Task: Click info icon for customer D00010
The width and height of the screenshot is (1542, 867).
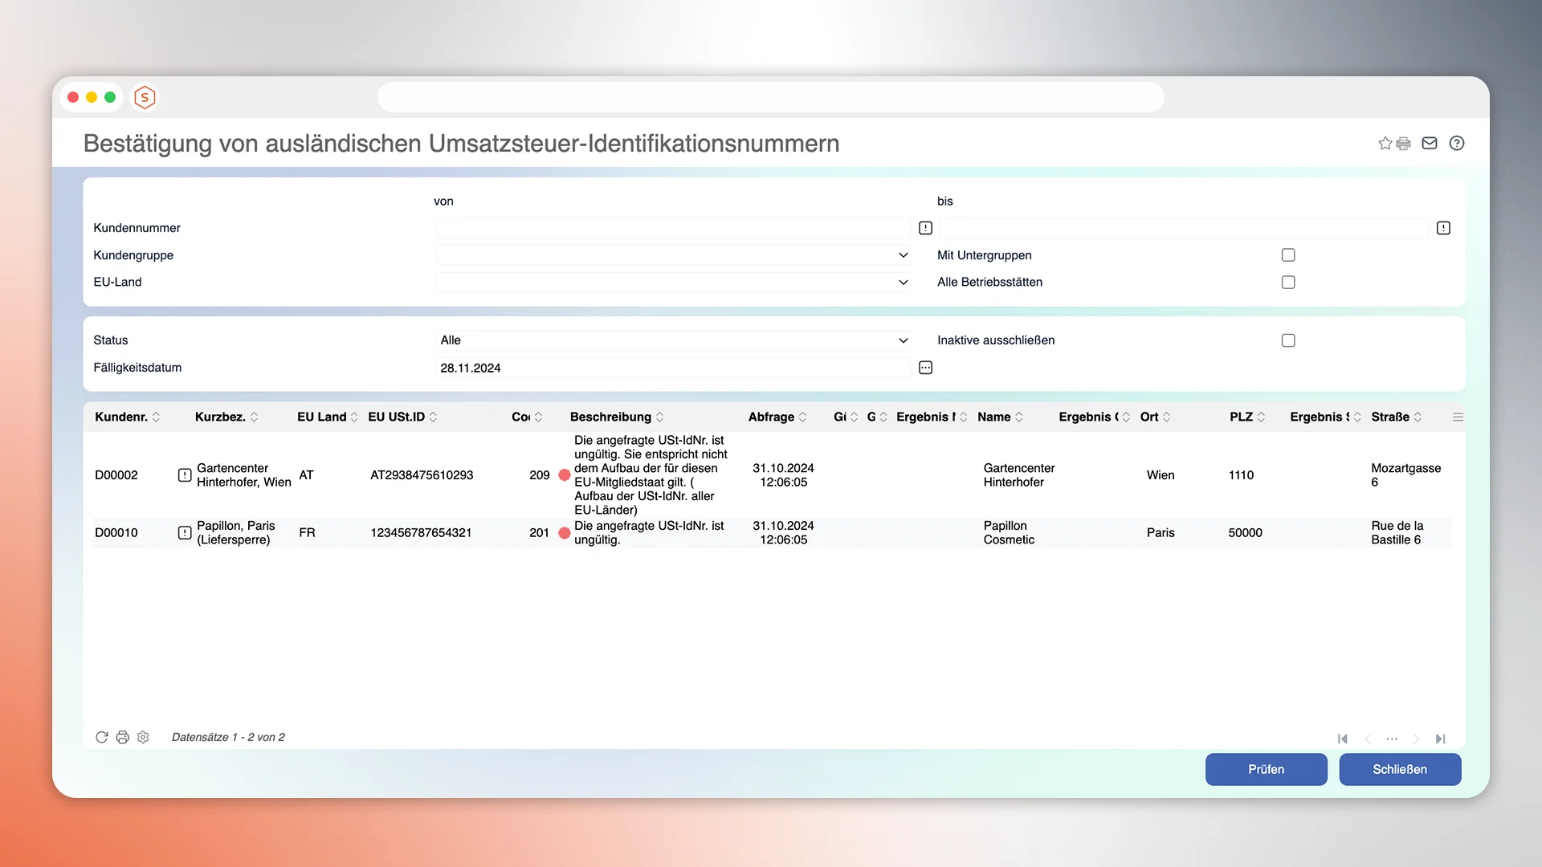Action: coord(184,533)
